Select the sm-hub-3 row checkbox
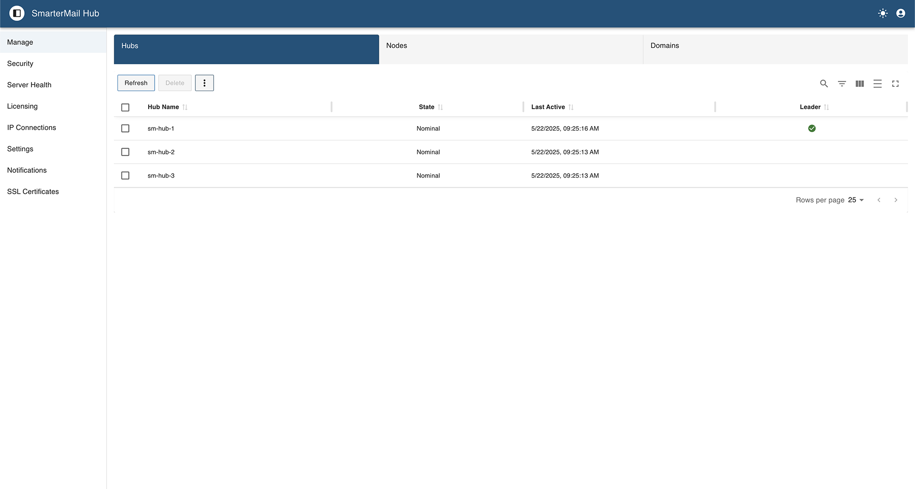 tap(125, 175)
